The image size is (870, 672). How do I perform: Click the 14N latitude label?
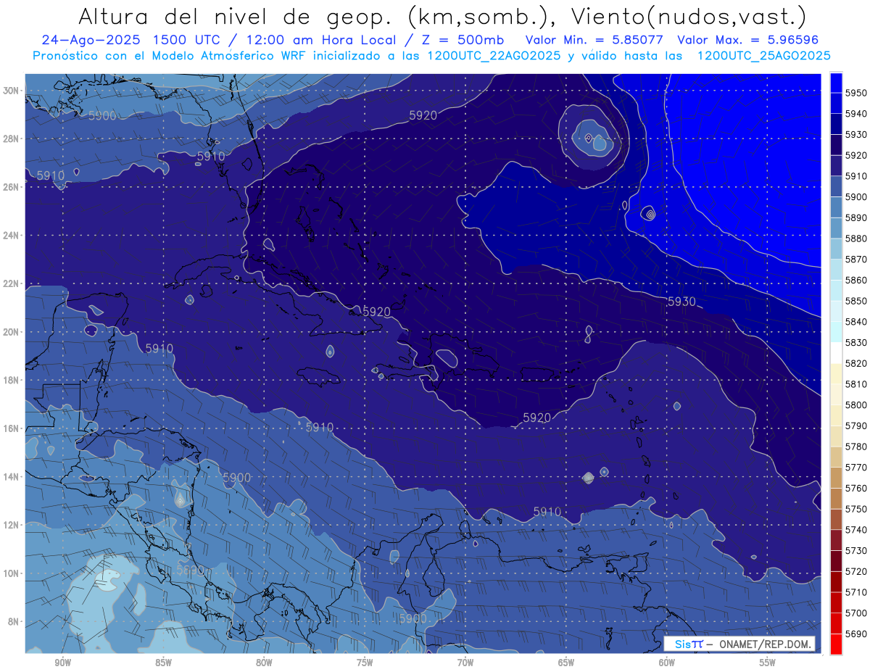11,477
